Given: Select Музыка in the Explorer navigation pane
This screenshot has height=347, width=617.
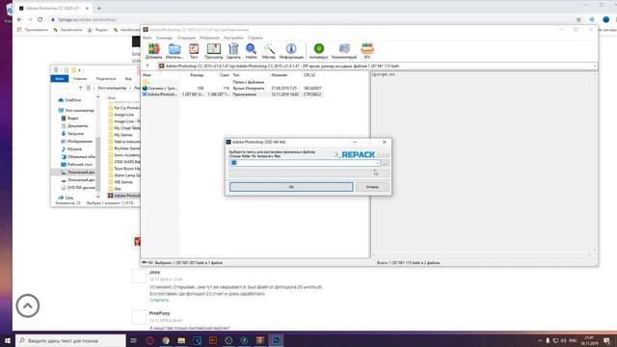Looking at the screenshot, I should (x=71, y=149).
